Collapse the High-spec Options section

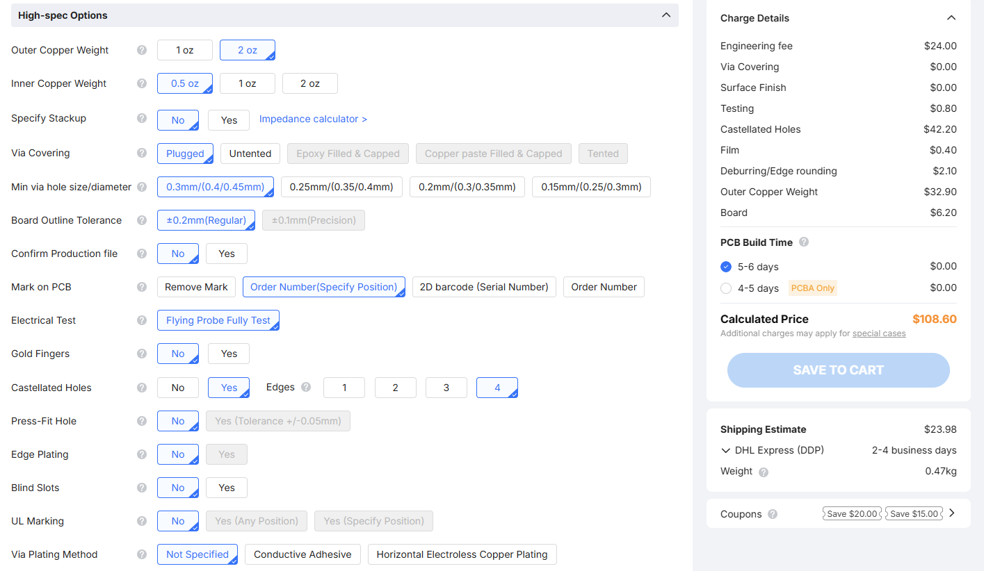(x=666, y=15)
